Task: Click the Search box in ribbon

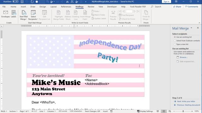Action: [156, 7]
